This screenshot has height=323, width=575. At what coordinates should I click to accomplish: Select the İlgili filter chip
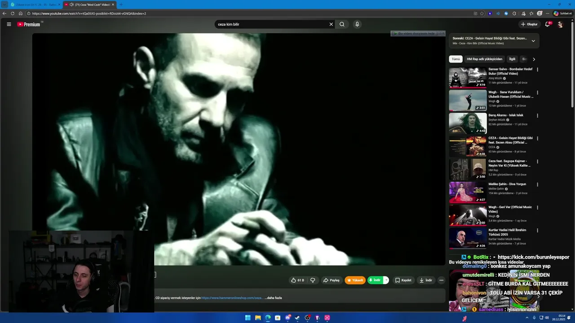coord(512,59)
